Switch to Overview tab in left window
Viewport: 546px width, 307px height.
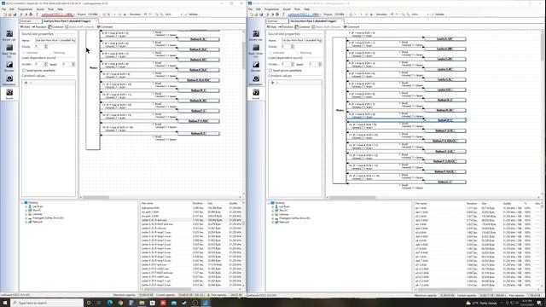point(30,20)
